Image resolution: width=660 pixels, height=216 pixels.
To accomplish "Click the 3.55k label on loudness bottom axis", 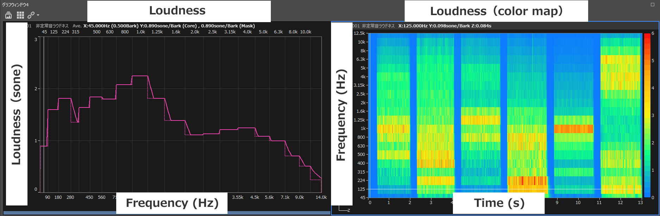I will 238,197.
